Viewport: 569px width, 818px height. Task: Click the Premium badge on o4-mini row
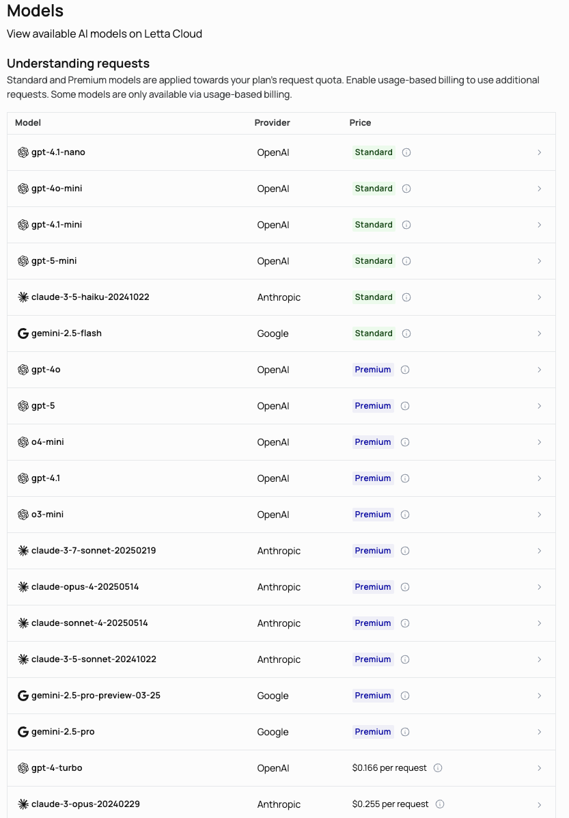pos(373,442)
